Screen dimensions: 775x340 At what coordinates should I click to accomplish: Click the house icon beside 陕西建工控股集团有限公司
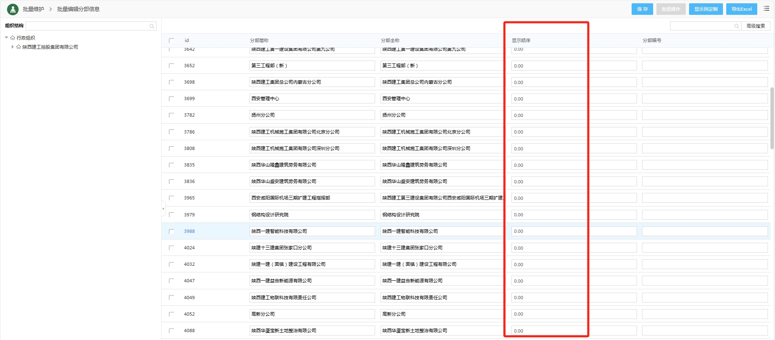(19, 47)
